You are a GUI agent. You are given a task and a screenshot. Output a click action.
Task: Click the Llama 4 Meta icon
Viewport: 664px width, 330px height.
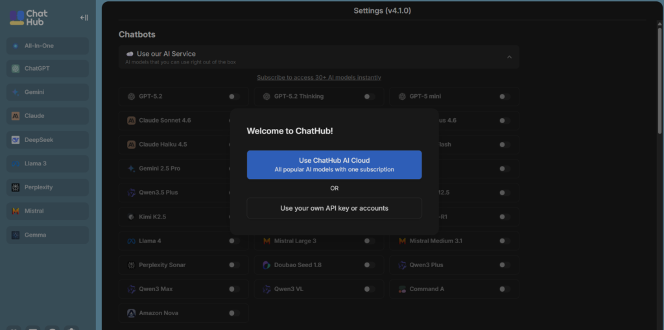(131, 241)
